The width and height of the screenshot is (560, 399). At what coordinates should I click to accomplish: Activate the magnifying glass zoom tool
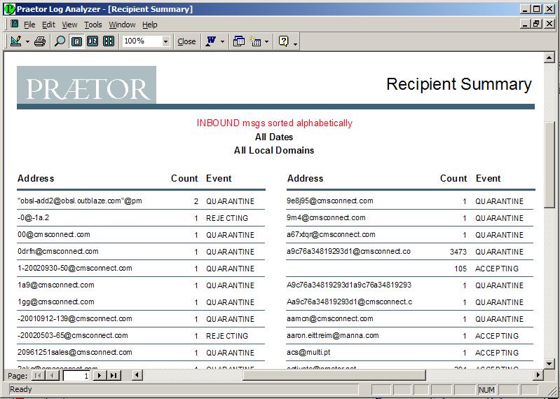point(60,41)
